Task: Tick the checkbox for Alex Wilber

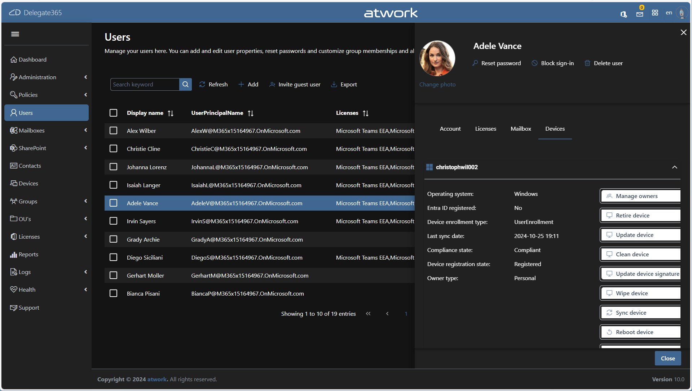Action: (113, 131)
